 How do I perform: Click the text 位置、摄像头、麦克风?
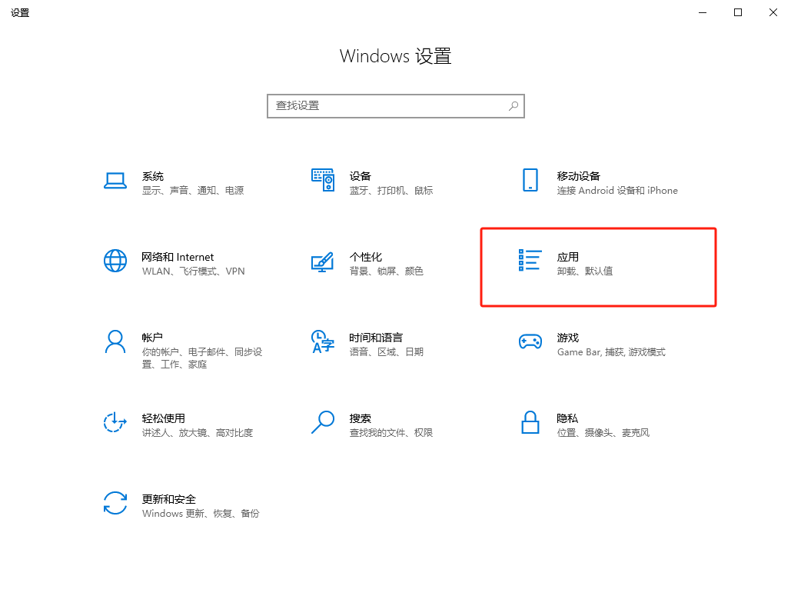[603, 432]
